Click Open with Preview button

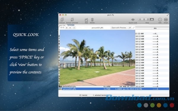[x=119, y=28]
